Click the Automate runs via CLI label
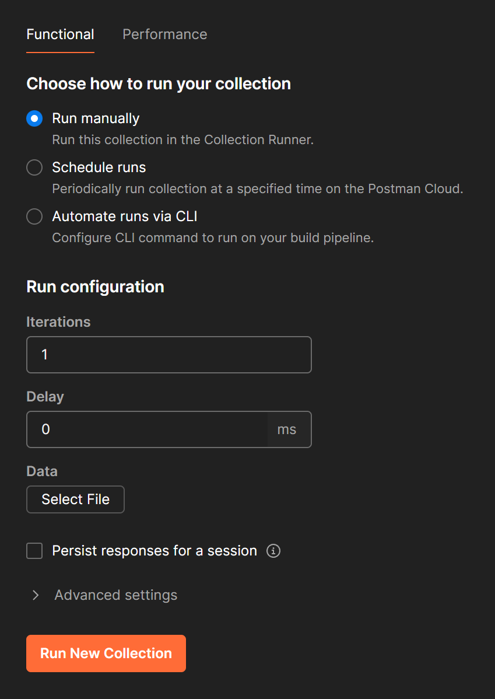Screen dimensions: 495x699 pyautogui.click(x=125, y=216)
